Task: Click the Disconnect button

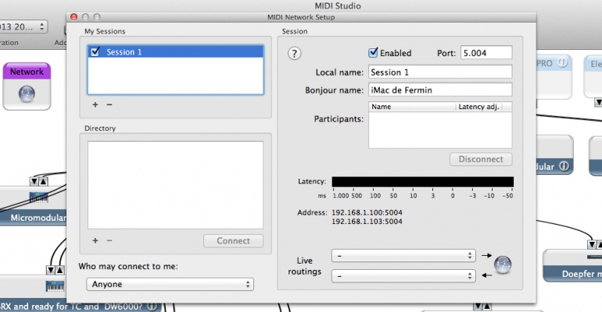Action: (481, 159)
